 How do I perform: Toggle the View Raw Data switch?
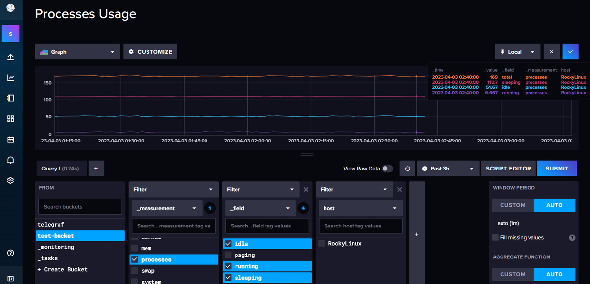click(x=388, y=168)
